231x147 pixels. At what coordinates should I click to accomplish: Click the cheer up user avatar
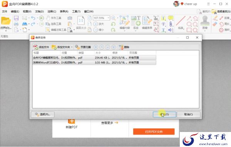[x=176, y=4]
